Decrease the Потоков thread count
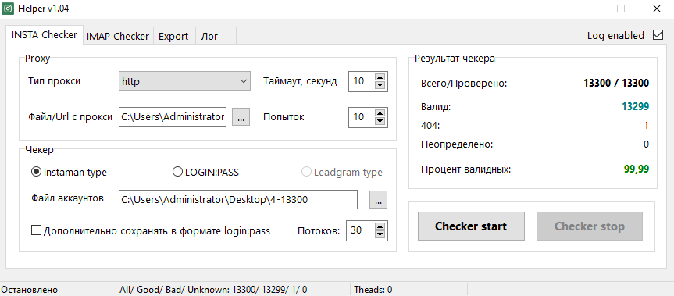The image size is (674, 296). click(x=380, y=235)
